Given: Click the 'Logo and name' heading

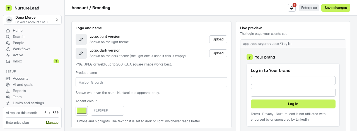Looking at the screenshot, I should coord(89,28).
